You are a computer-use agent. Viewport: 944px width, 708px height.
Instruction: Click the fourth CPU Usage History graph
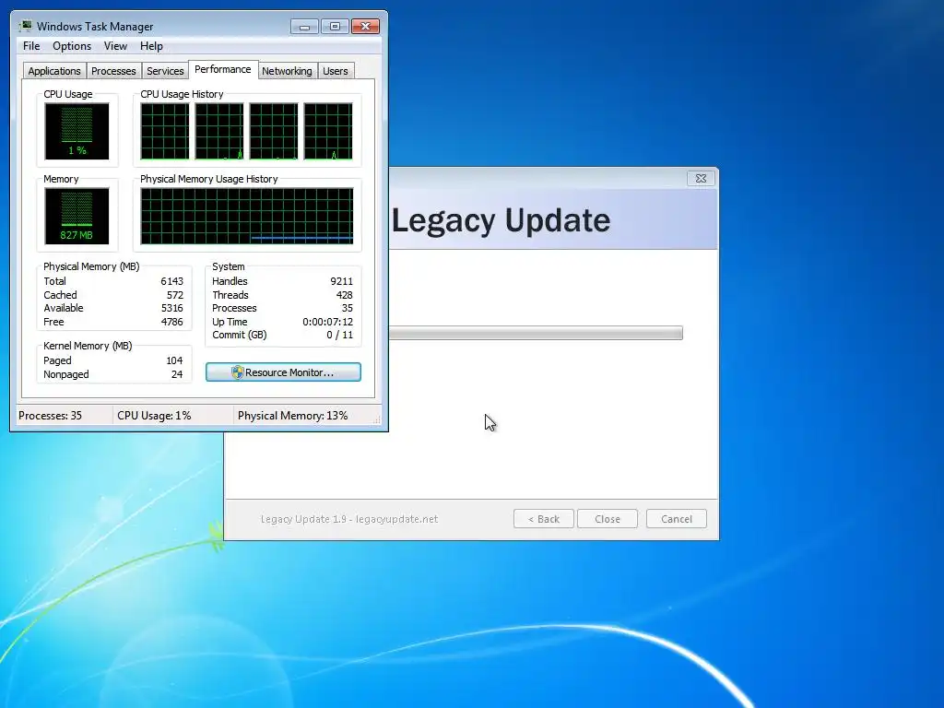[328, 131]
